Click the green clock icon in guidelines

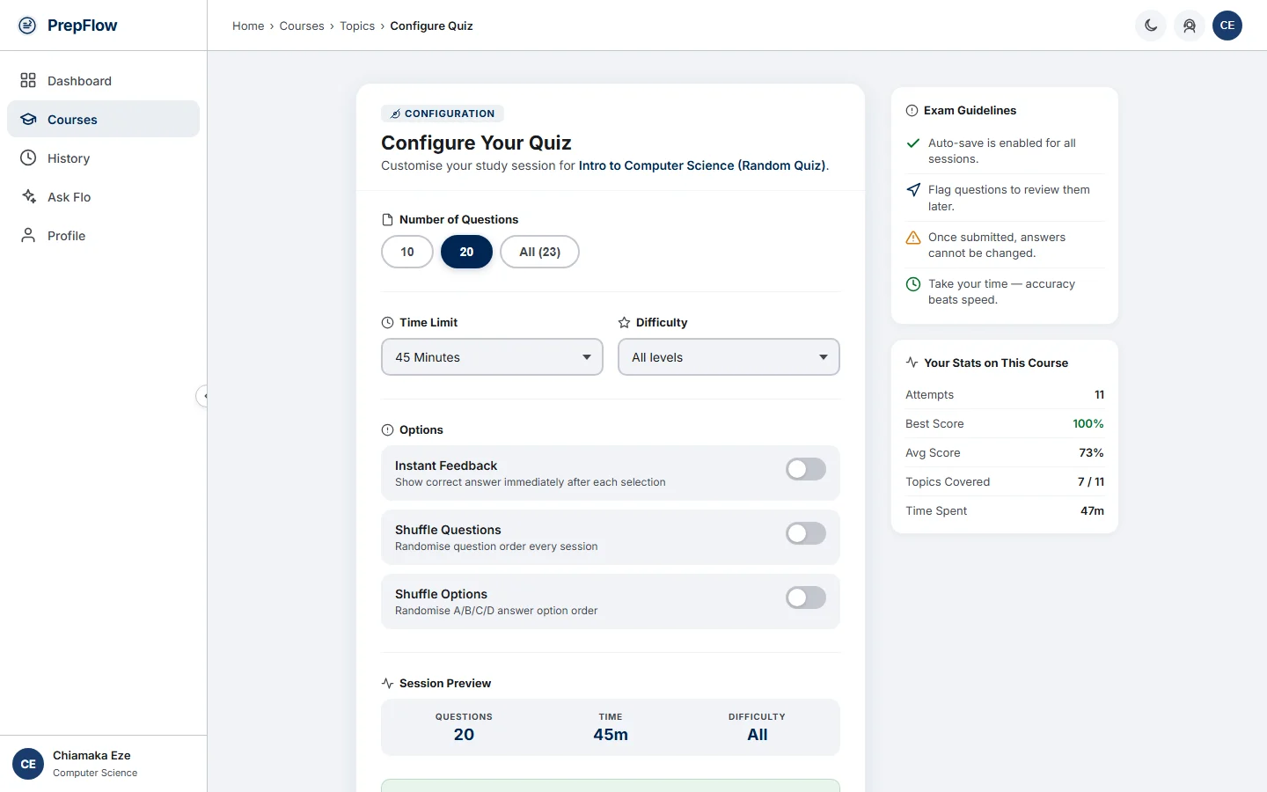(913, 284)
